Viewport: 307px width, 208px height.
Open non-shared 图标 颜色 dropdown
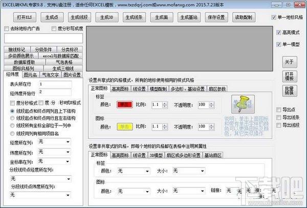click(134, 191)
